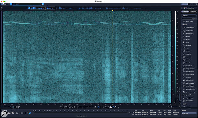Click the waveform overview at top
This screenshot has height=118, width=198.
(87, 8)
